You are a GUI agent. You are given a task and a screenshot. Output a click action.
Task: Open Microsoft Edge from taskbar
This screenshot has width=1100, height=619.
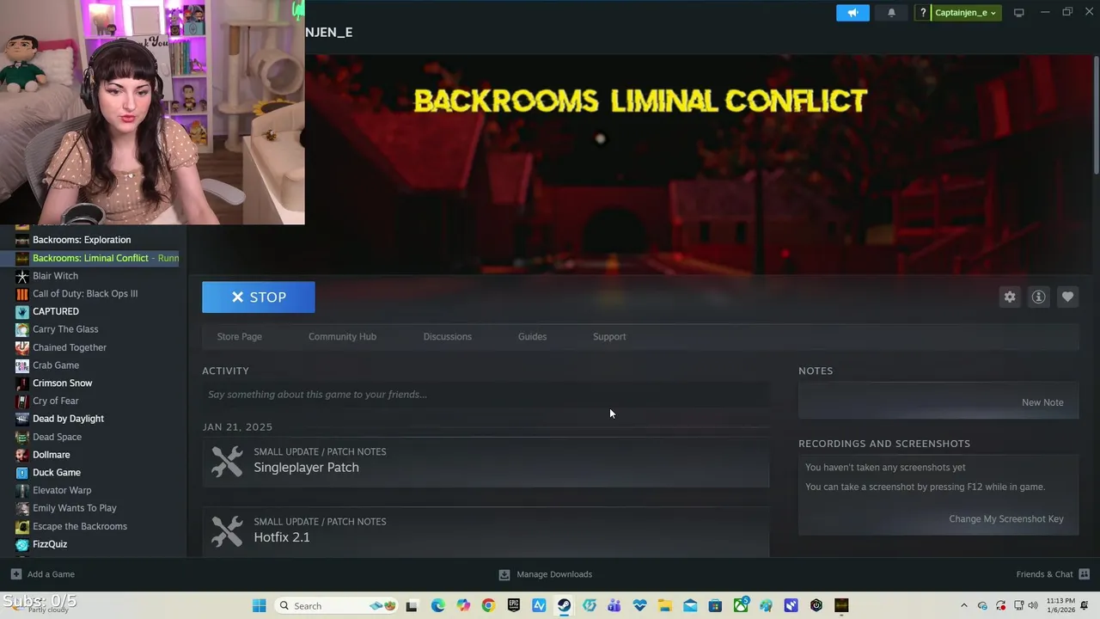tap(437, 606)
